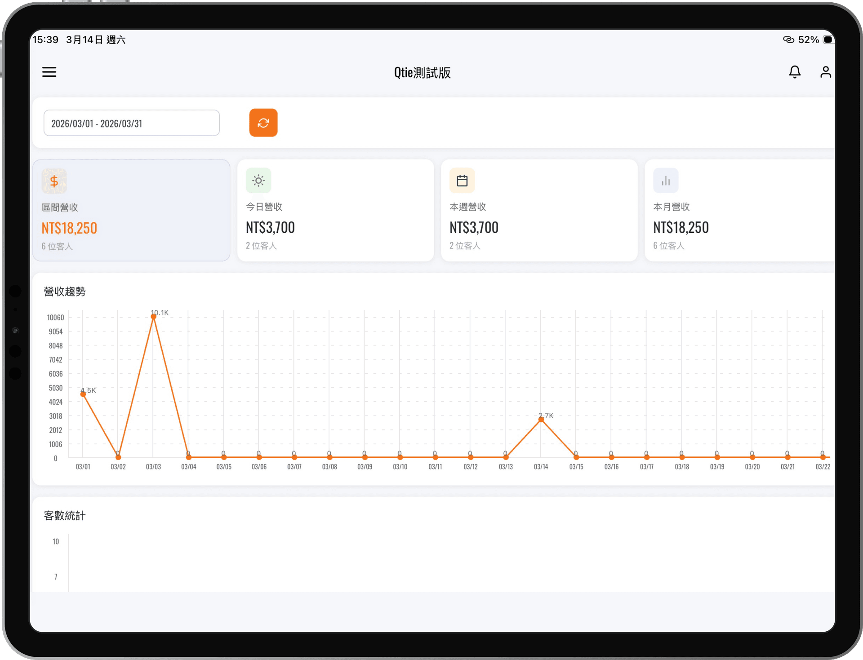Click the bar chart icon on 本月營收
Screen dimensions: 863x660
(x=666, y=181)
